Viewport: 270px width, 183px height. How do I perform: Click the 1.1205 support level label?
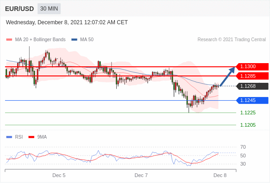pos(248,125)
